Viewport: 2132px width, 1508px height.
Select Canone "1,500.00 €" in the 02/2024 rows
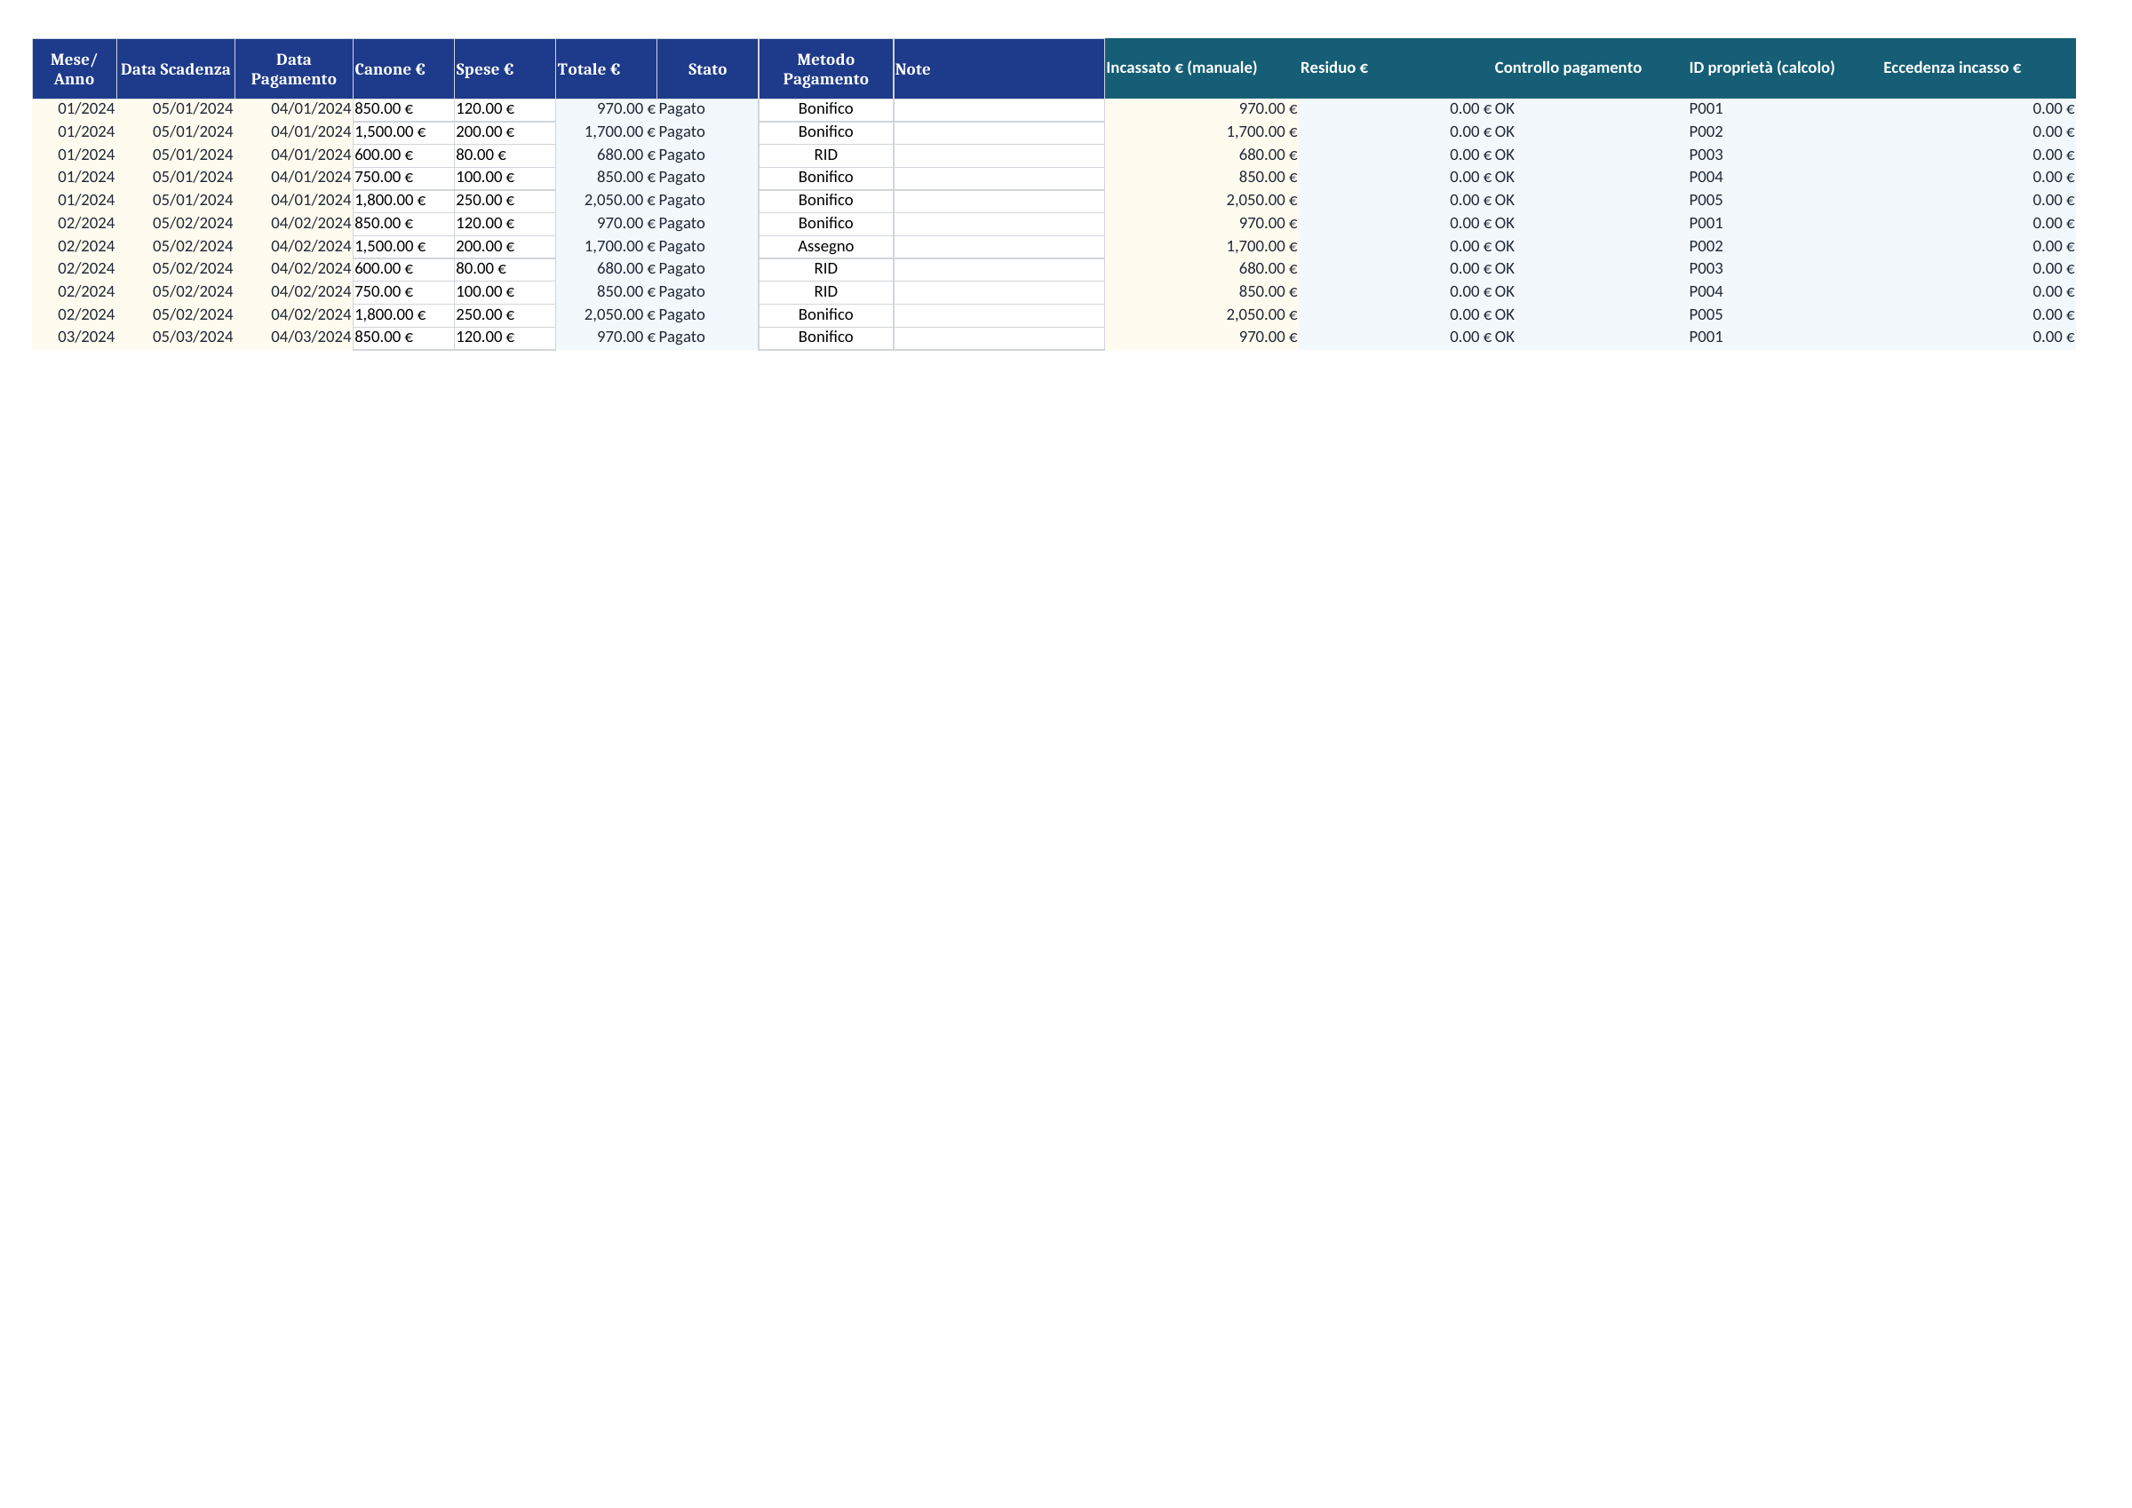[x=403, y=246]
